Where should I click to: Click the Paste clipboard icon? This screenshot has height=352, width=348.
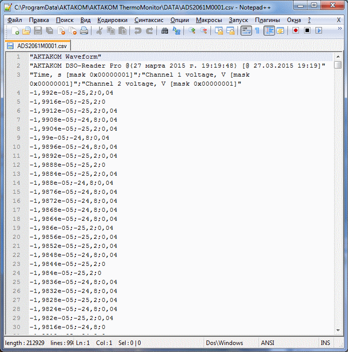pos(122,31)
